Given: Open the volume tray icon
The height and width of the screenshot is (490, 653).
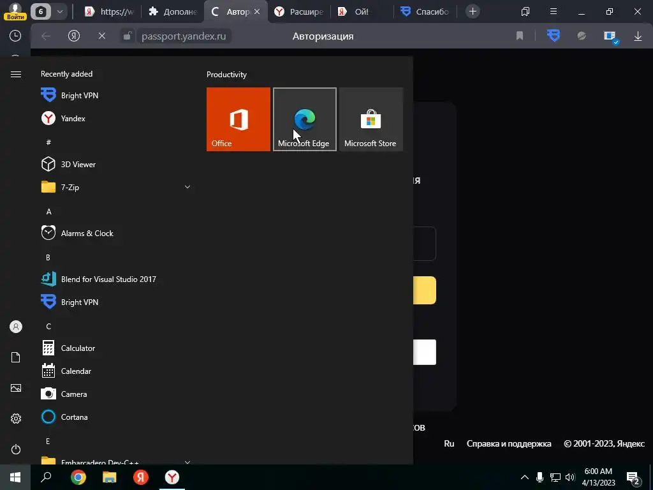Looking at the screenshot, I should tap(570, 477).
